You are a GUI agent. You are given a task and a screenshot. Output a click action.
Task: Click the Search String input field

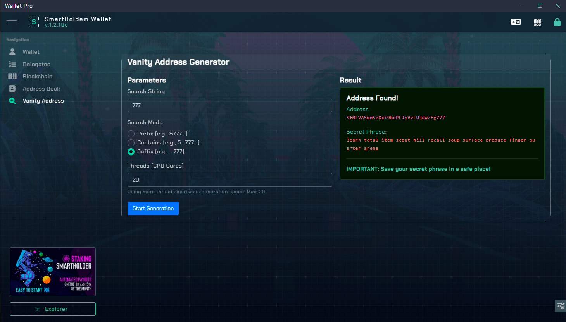pyautogui.click(x=230, y=105)
